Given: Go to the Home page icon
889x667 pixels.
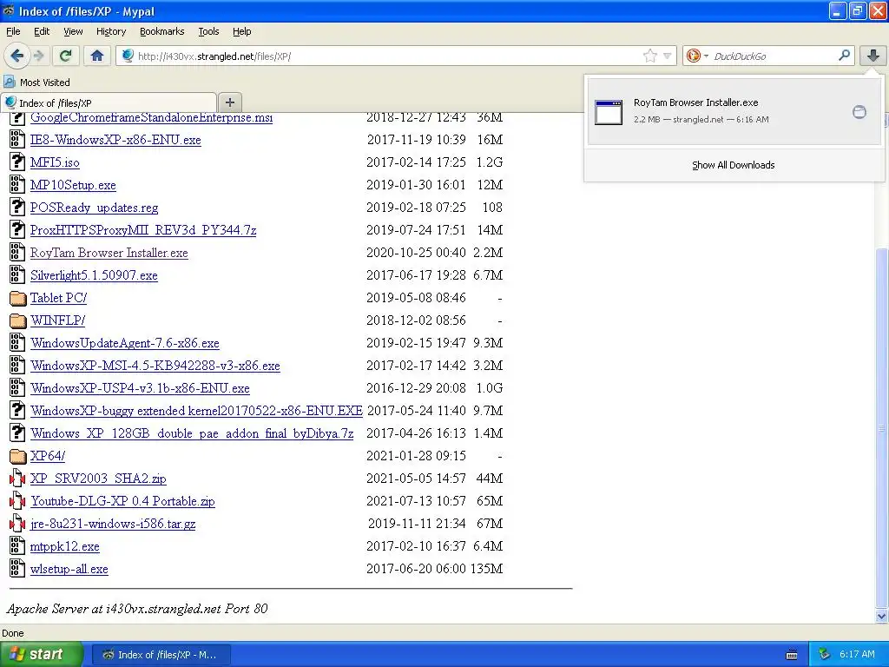Looking at the screenshot, I should pos(97,56).
